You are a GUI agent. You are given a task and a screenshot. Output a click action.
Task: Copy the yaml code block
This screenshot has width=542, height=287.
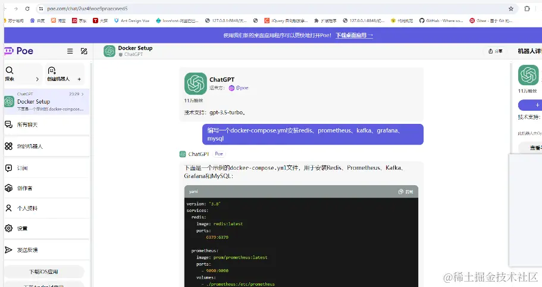click(x=406, y=192)
